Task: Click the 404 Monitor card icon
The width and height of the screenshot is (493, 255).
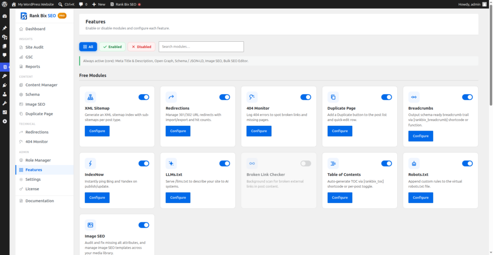Action: (x=252, y=97)
